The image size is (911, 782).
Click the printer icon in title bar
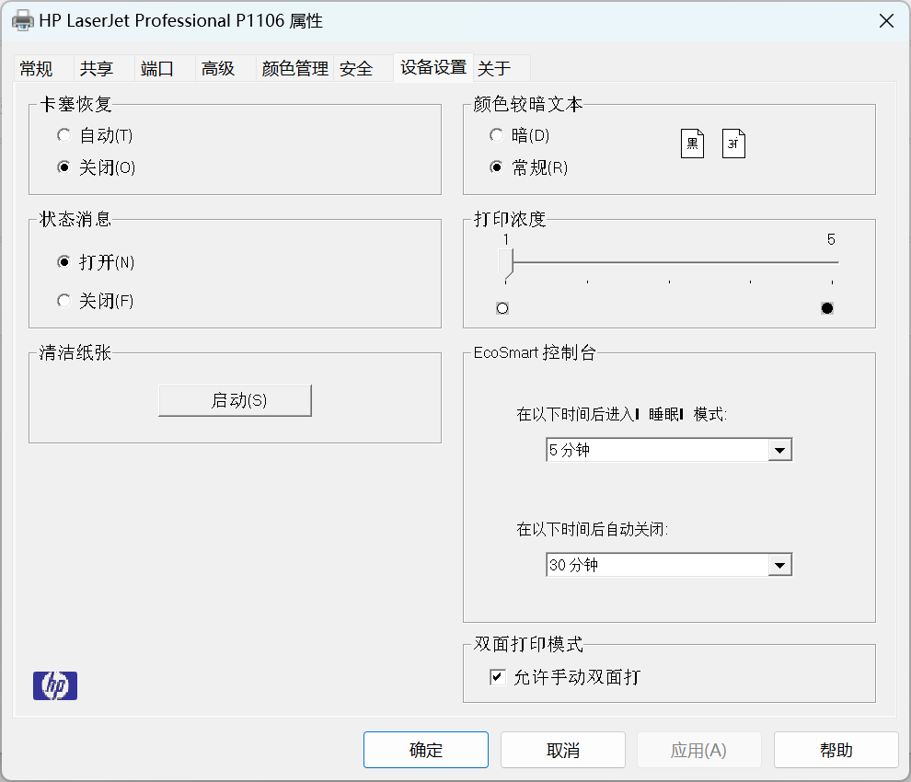22,21
